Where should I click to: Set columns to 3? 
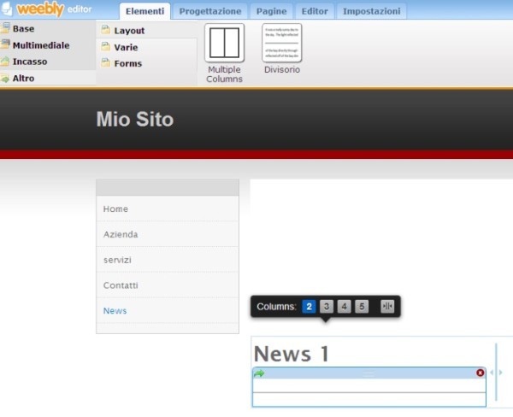326,307
